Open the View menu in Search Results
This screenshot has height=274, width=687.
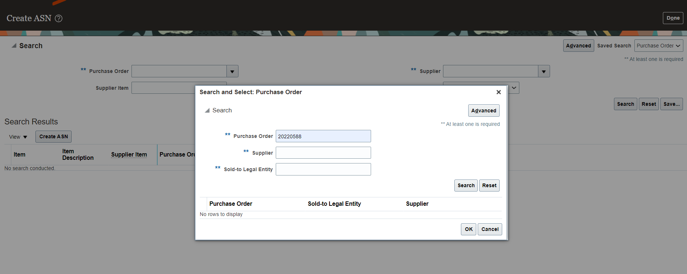pos(18,137)
